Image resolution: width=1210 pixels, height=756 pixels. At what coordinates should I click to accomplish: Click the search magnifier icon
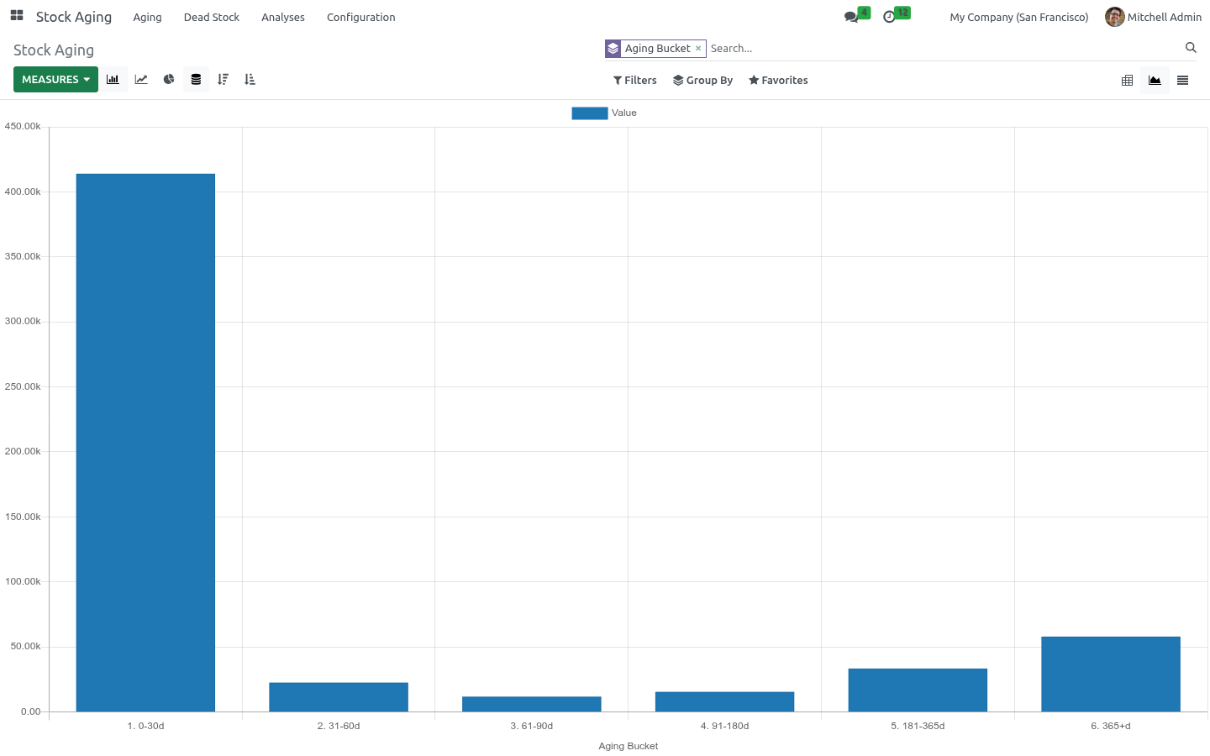1191,48
